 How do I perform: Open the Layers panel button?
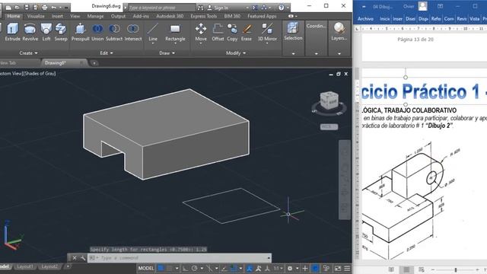[339, 32]
